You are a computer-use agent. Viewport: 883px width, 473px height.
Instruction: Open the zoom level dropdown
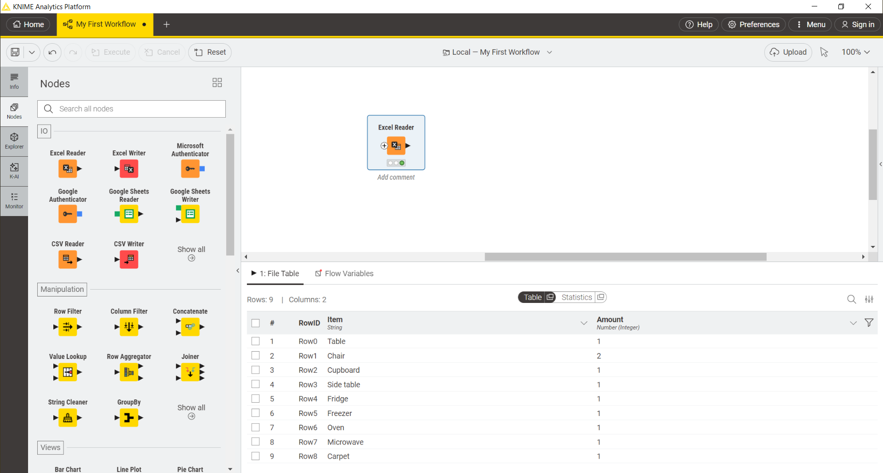(855, 52)
